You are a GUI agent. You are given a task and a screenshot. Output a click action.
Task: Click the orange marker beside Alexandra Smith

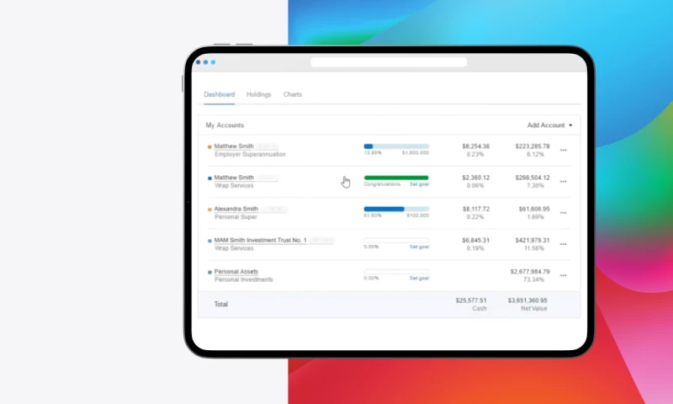209,210
